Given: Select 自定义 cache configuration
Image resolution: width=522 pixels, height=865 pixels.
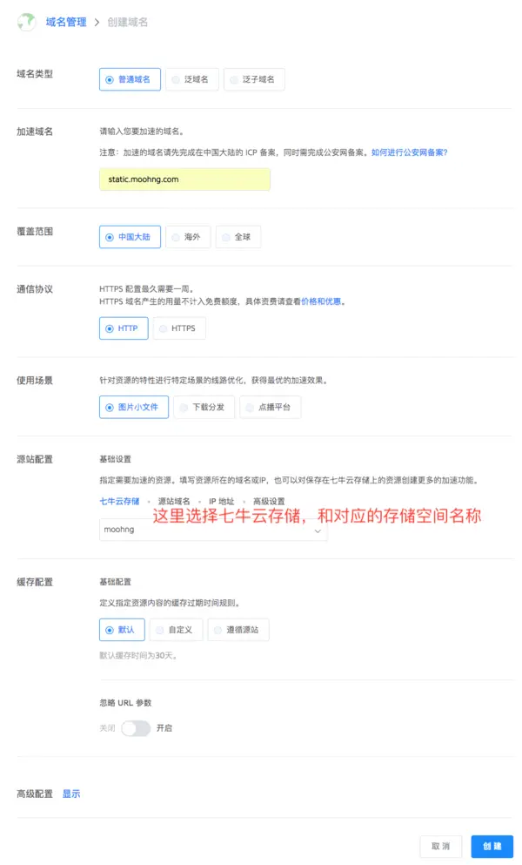Looking at the screenshot, I should [x=176, y=630].
